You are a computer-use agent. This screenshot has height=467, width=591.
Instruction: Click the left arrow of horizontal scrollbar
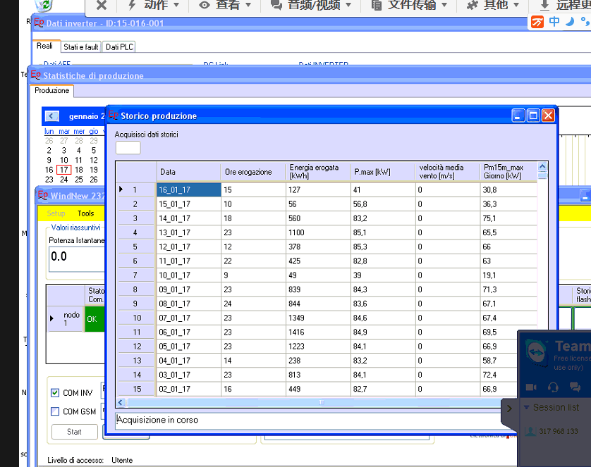point(121,403)
